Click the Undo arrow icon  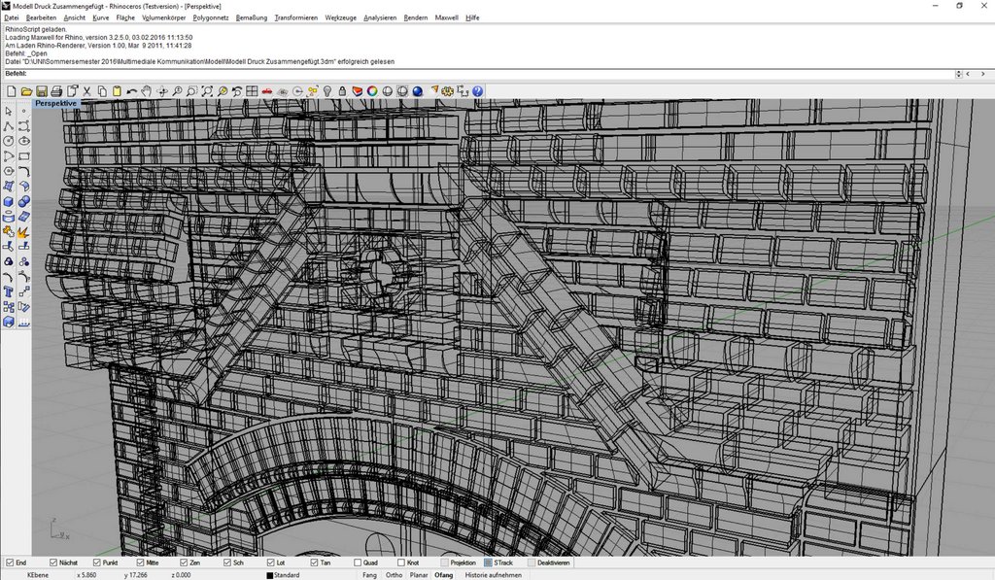point(131,91)
